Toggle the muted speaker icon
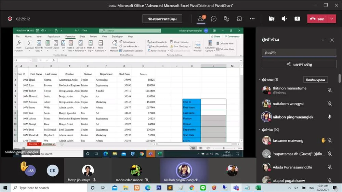Viewport: 342px width, 192px height. point(285,19)
